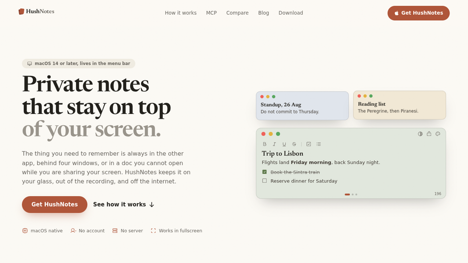Image resolution: width=468 pixels, height=263 pixels.
Task: Click the half-circle opacity icon on Lisbon note
Action: (420, 134)
